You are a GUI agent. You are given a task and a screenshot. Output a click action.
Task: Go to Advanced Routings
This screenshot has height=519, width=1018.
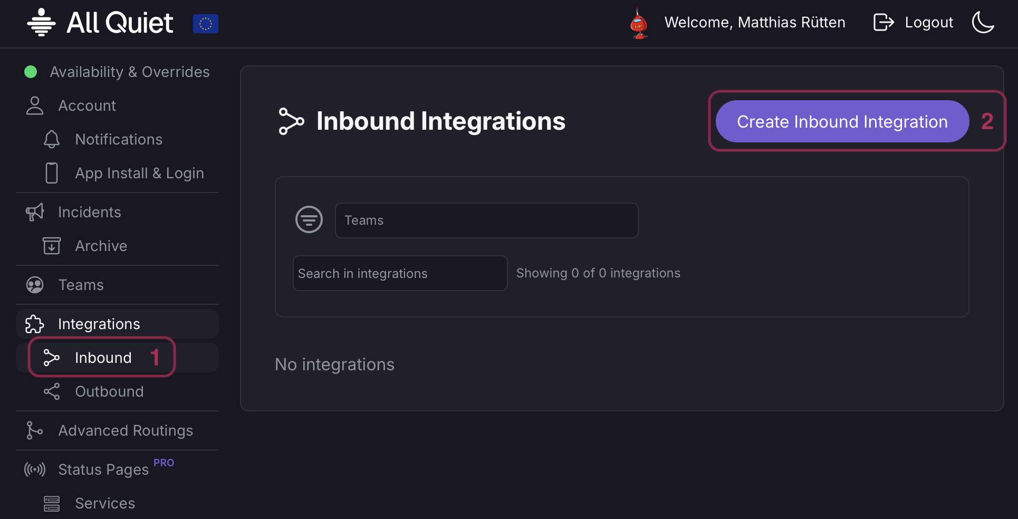coord(125,430)
